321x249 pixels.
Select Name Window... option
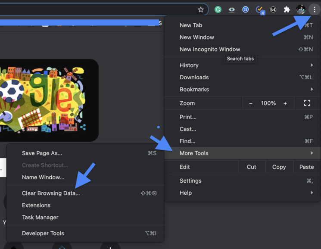[x=85, y=177]
